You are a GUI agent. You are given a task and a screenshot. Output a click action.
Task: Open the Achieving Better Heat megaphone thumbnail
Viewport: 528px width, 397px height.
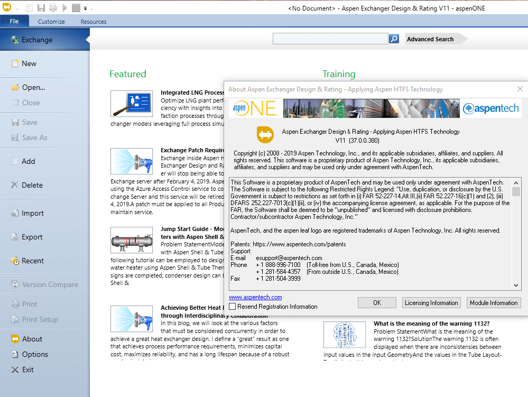click(x=132, y=319)
